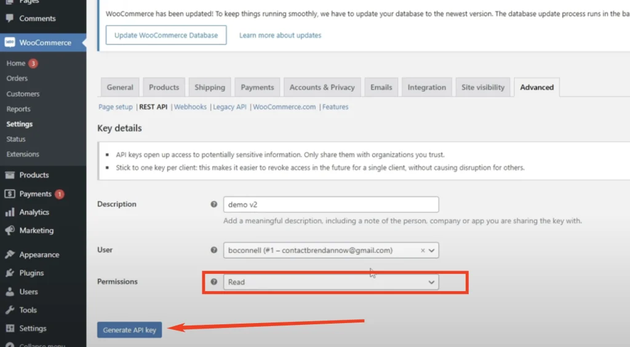Click the help icon next to User

click(x=213, y=250)
